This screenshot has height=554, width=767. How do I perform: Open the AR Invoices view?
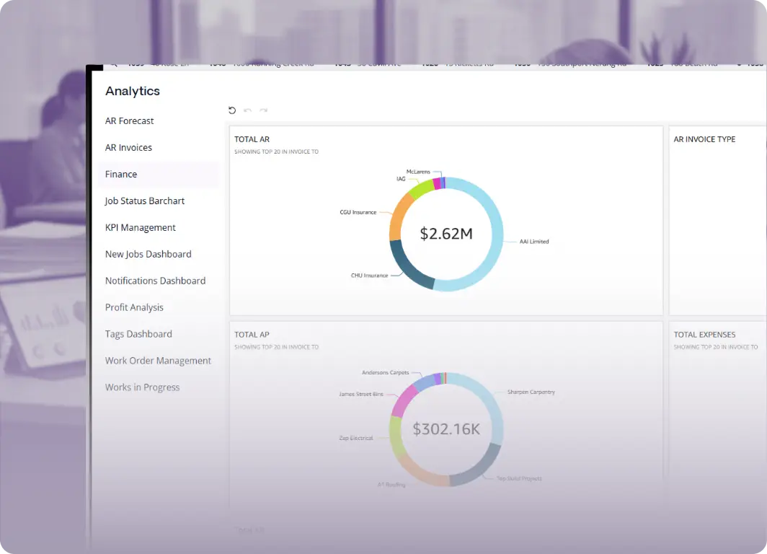click(x=129, y=147)
